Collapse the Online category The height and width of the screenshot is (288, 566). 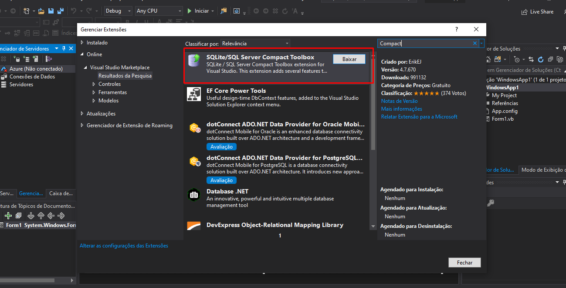[x=83, y=54]
